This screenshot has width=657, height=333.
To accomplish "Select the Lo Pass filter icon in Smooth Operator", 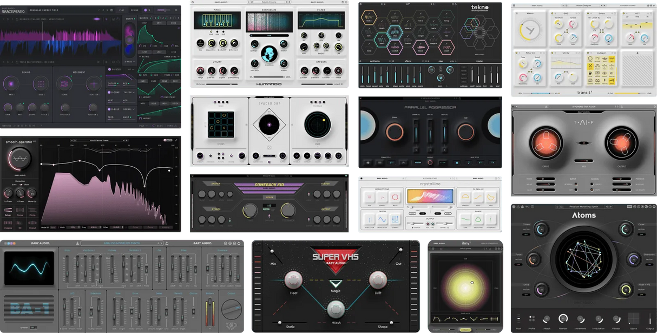I will tap(8, 193).
